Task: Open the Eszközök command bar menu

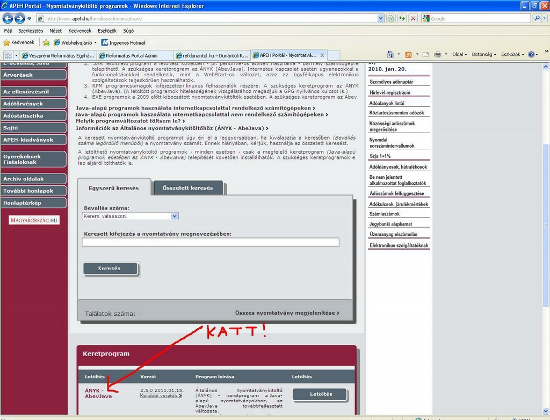Action: pos(512,54)
